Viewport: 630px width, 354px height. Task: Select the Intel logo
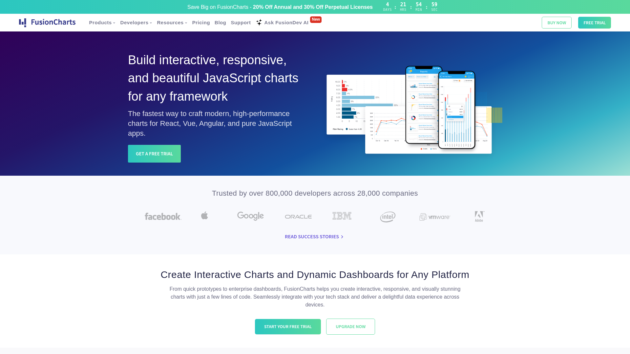(388, 217)
